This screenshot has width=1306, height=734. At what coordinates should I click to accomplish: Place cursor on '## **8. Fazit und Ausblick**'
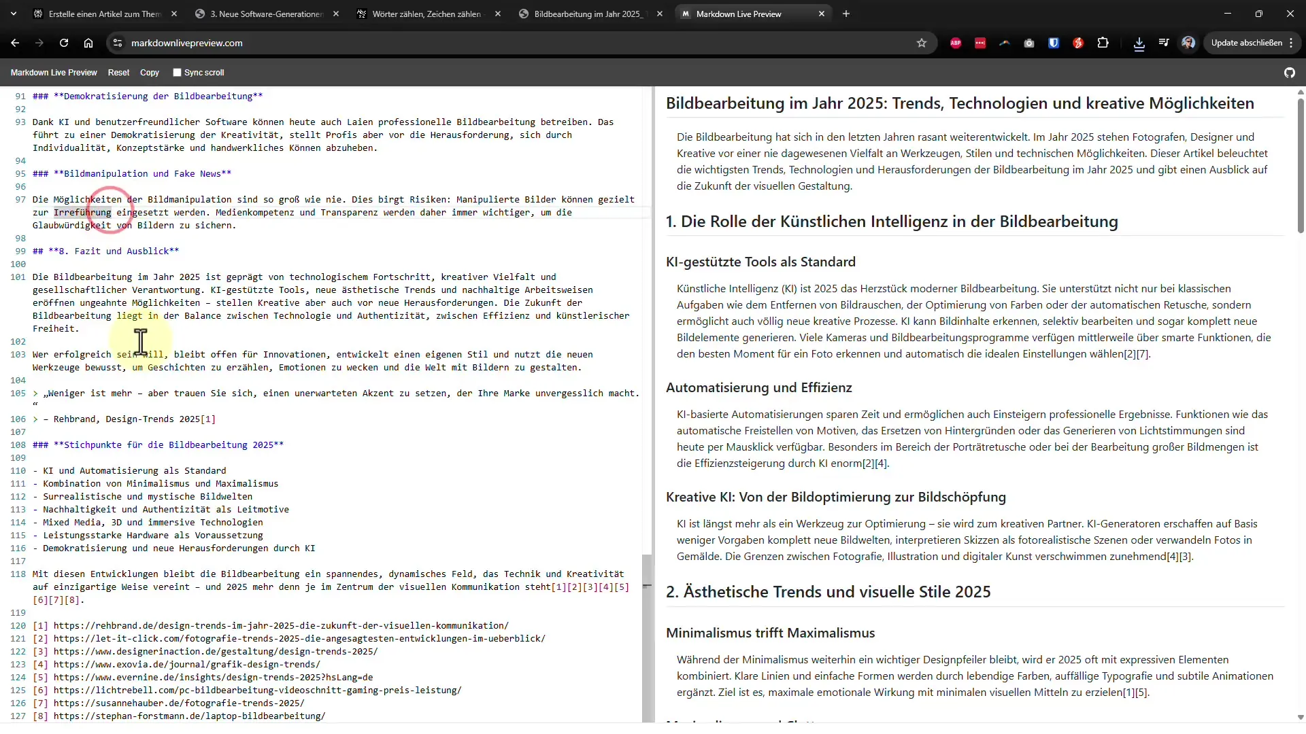point(105,251)
